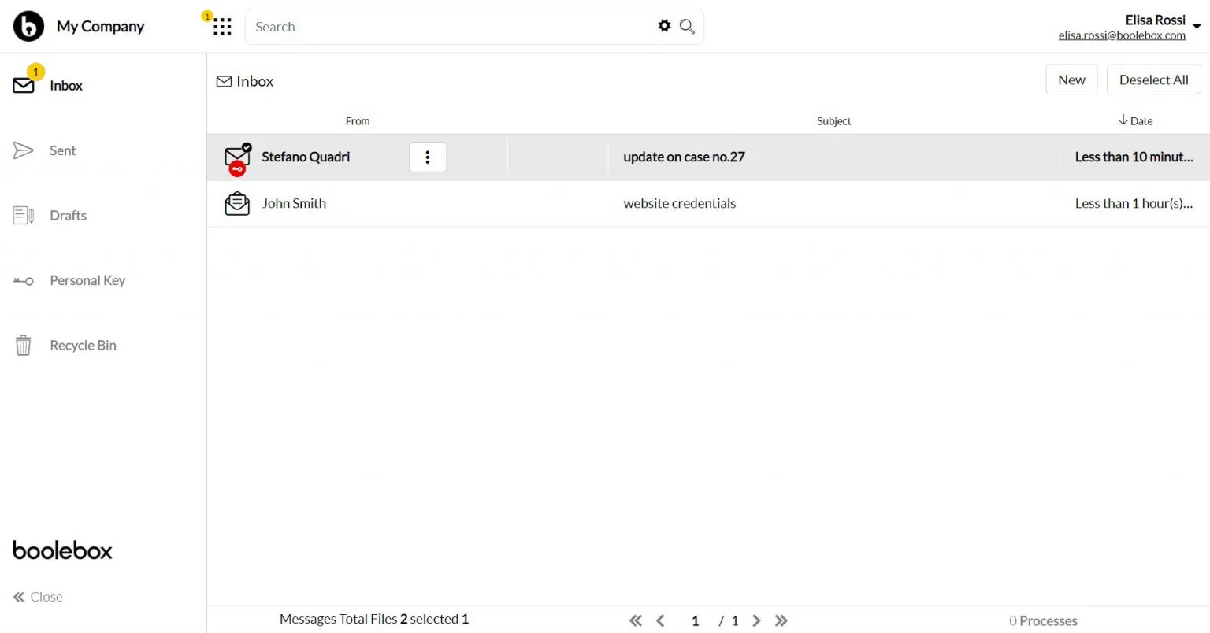1210x633 pixels.
Task: Click the 'Messages Total Files 2 selected 1' text
Action: point(374,619)
